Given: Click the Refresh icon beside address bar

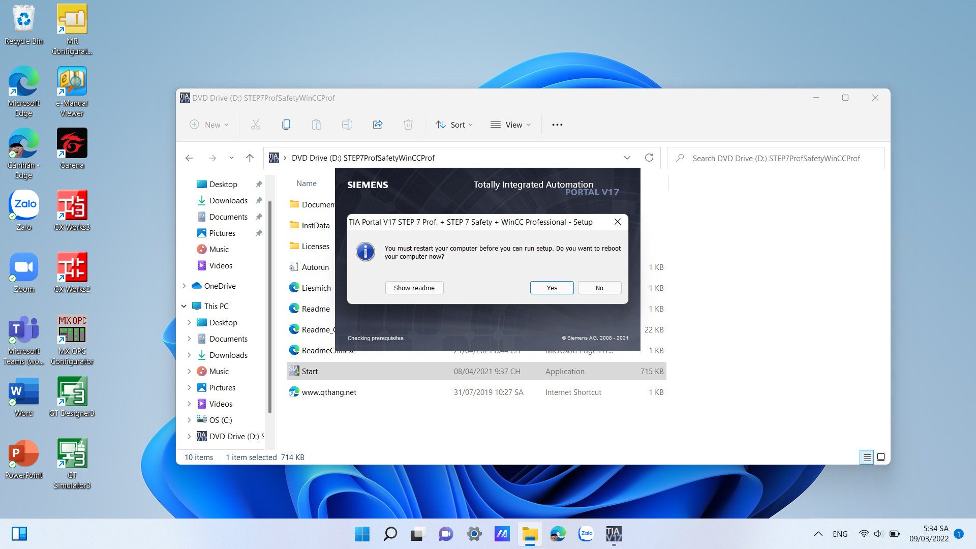Looking at the screenshot, I should coord(649,158).
